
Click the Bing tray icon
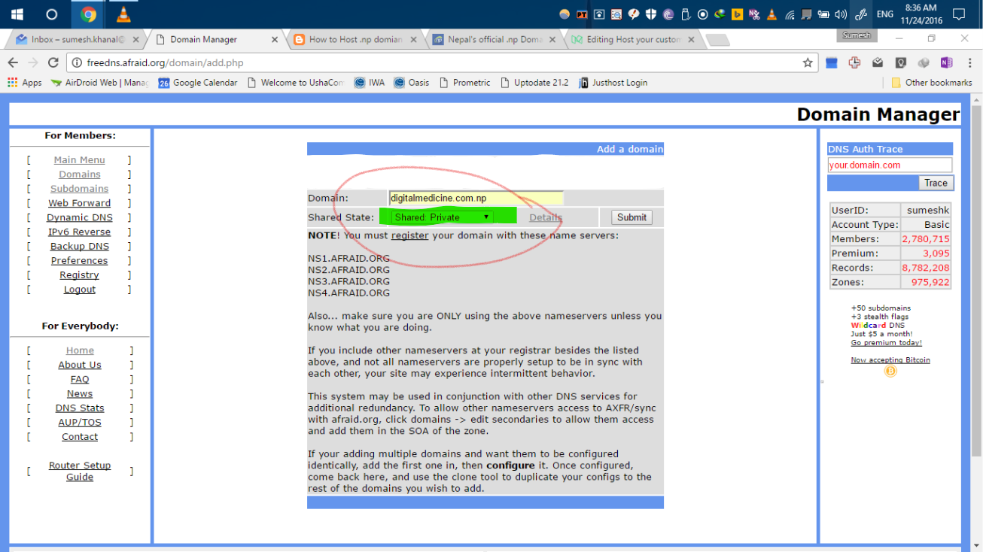pos(738,14)
